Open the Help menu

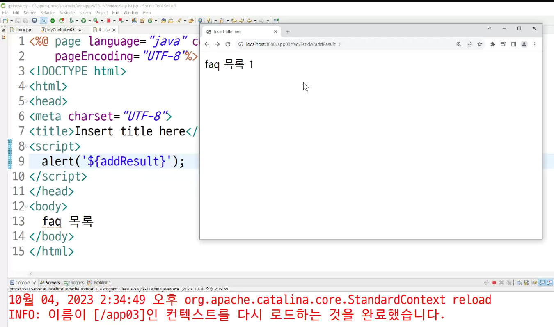pyautogui.click(x=147, y=13)
